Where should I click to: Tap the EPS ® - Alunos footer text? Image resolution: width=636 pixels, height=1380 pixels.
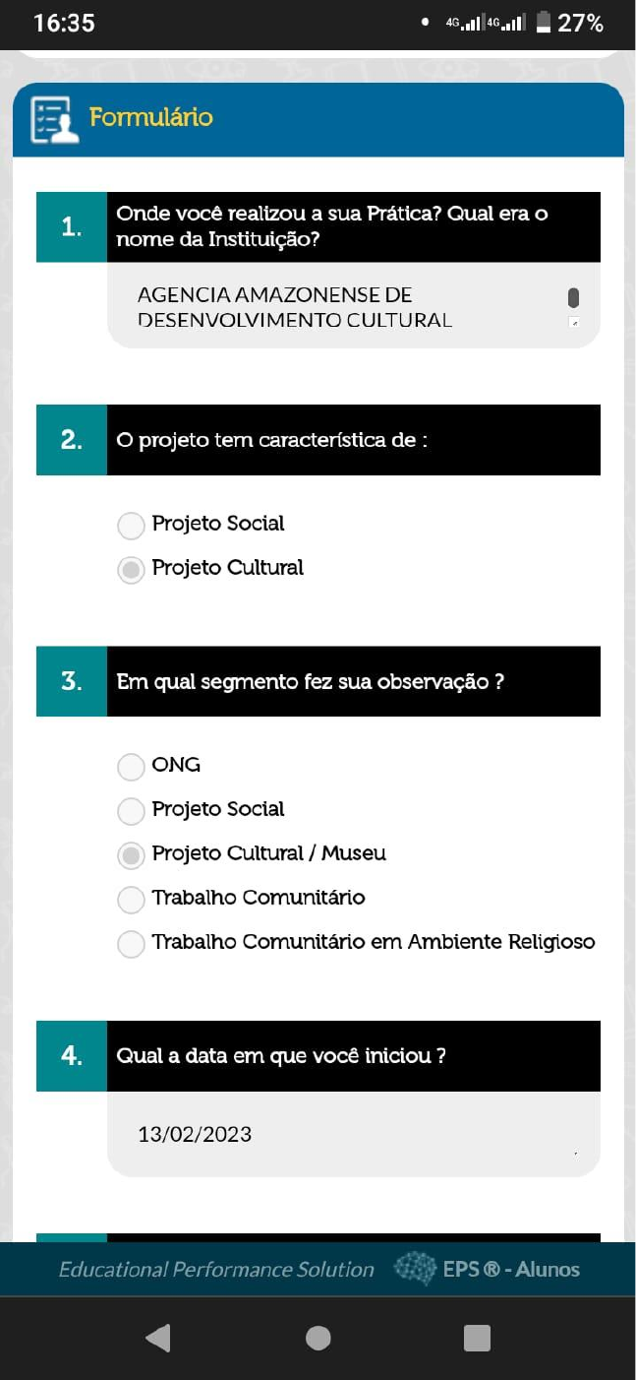pyautogui.click(x=511, y=1269)
